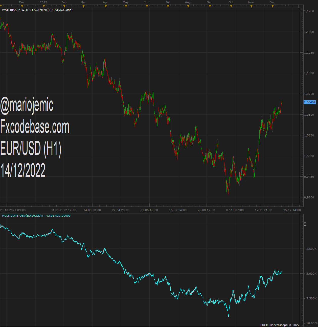Click the 0,9750 price axis label
Image resolution: width=318 pixels, height=327 pixels.
click(309, 177)
